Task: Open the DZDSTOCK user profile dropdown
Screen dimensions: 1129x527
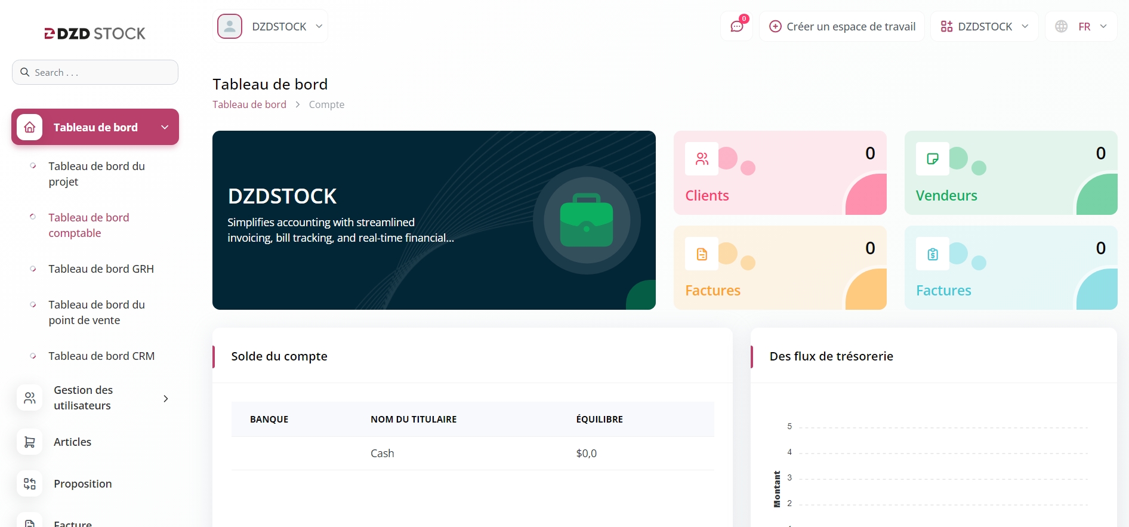Action: click(x=270, y=27)
